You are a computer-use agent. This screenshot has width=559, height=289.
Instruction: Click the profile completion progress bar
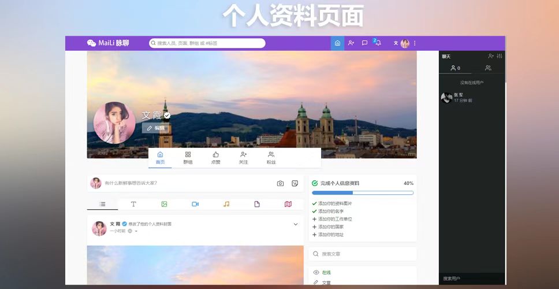[x=363, y=192]
